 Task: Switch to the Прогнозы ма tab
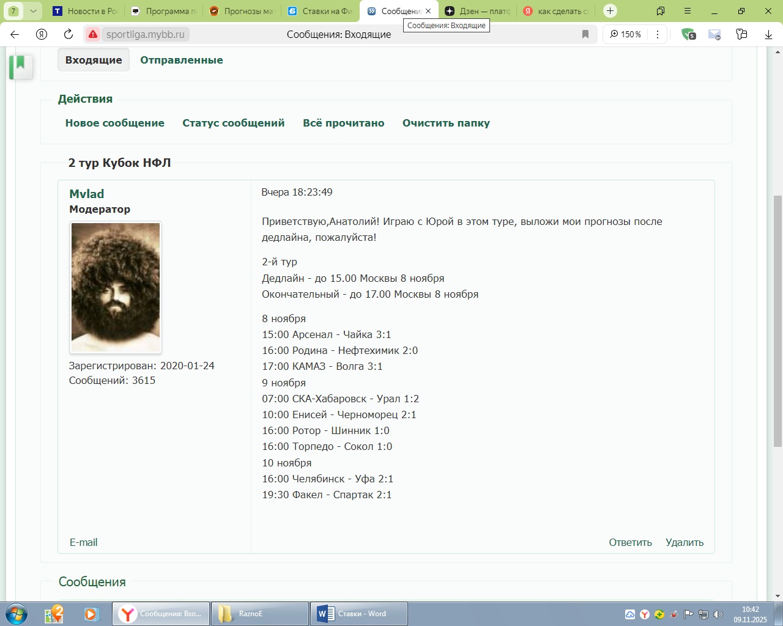242,11
